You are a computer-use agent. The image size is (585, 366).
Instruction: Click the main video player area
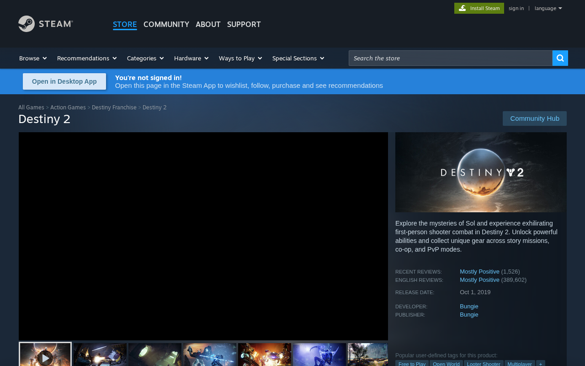(203, 236)
